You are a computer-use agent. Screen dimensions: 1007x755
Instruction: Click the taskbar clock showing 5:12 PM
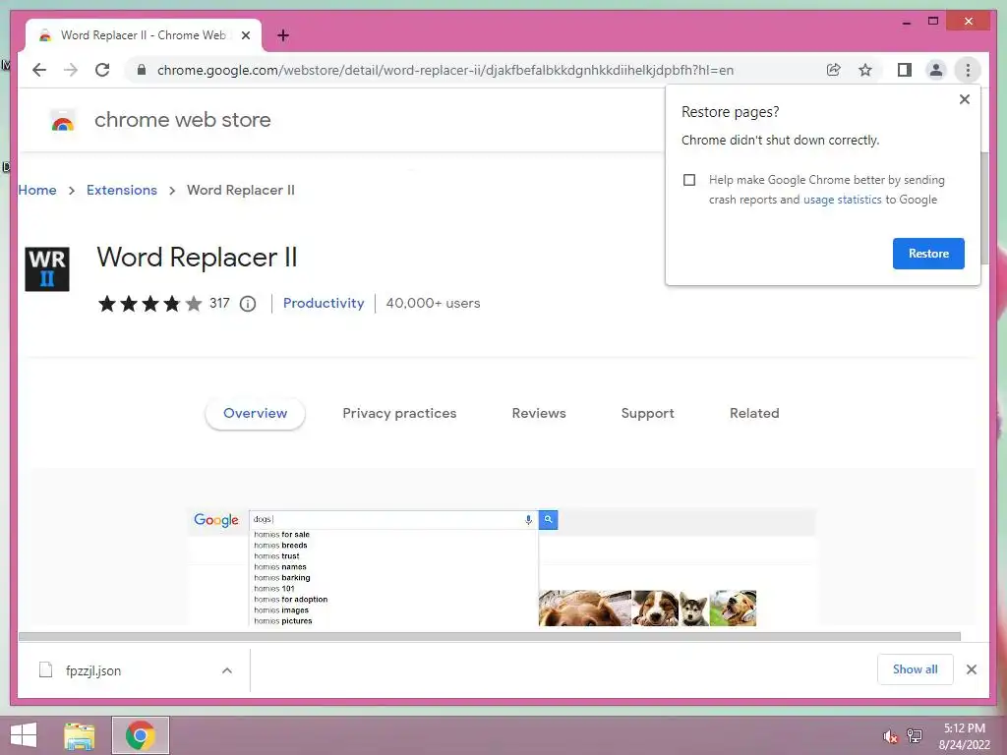click(x=964, y=736)
